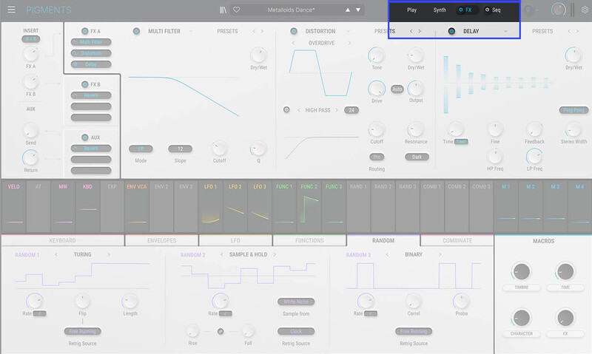
Task: Toggle the AUX bus power icon
Action: [x=85, y=137]
